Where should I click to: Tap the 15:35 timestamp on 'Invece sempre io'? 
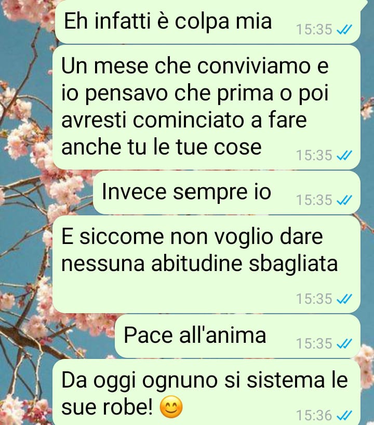tap(314, 200)
